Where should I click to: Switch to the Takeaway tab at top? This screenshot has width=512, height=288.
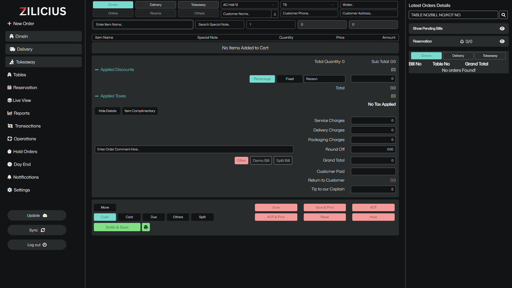tap(198, 5)
